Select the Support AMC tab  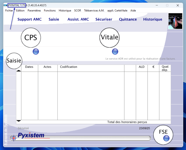coord(29,19)
